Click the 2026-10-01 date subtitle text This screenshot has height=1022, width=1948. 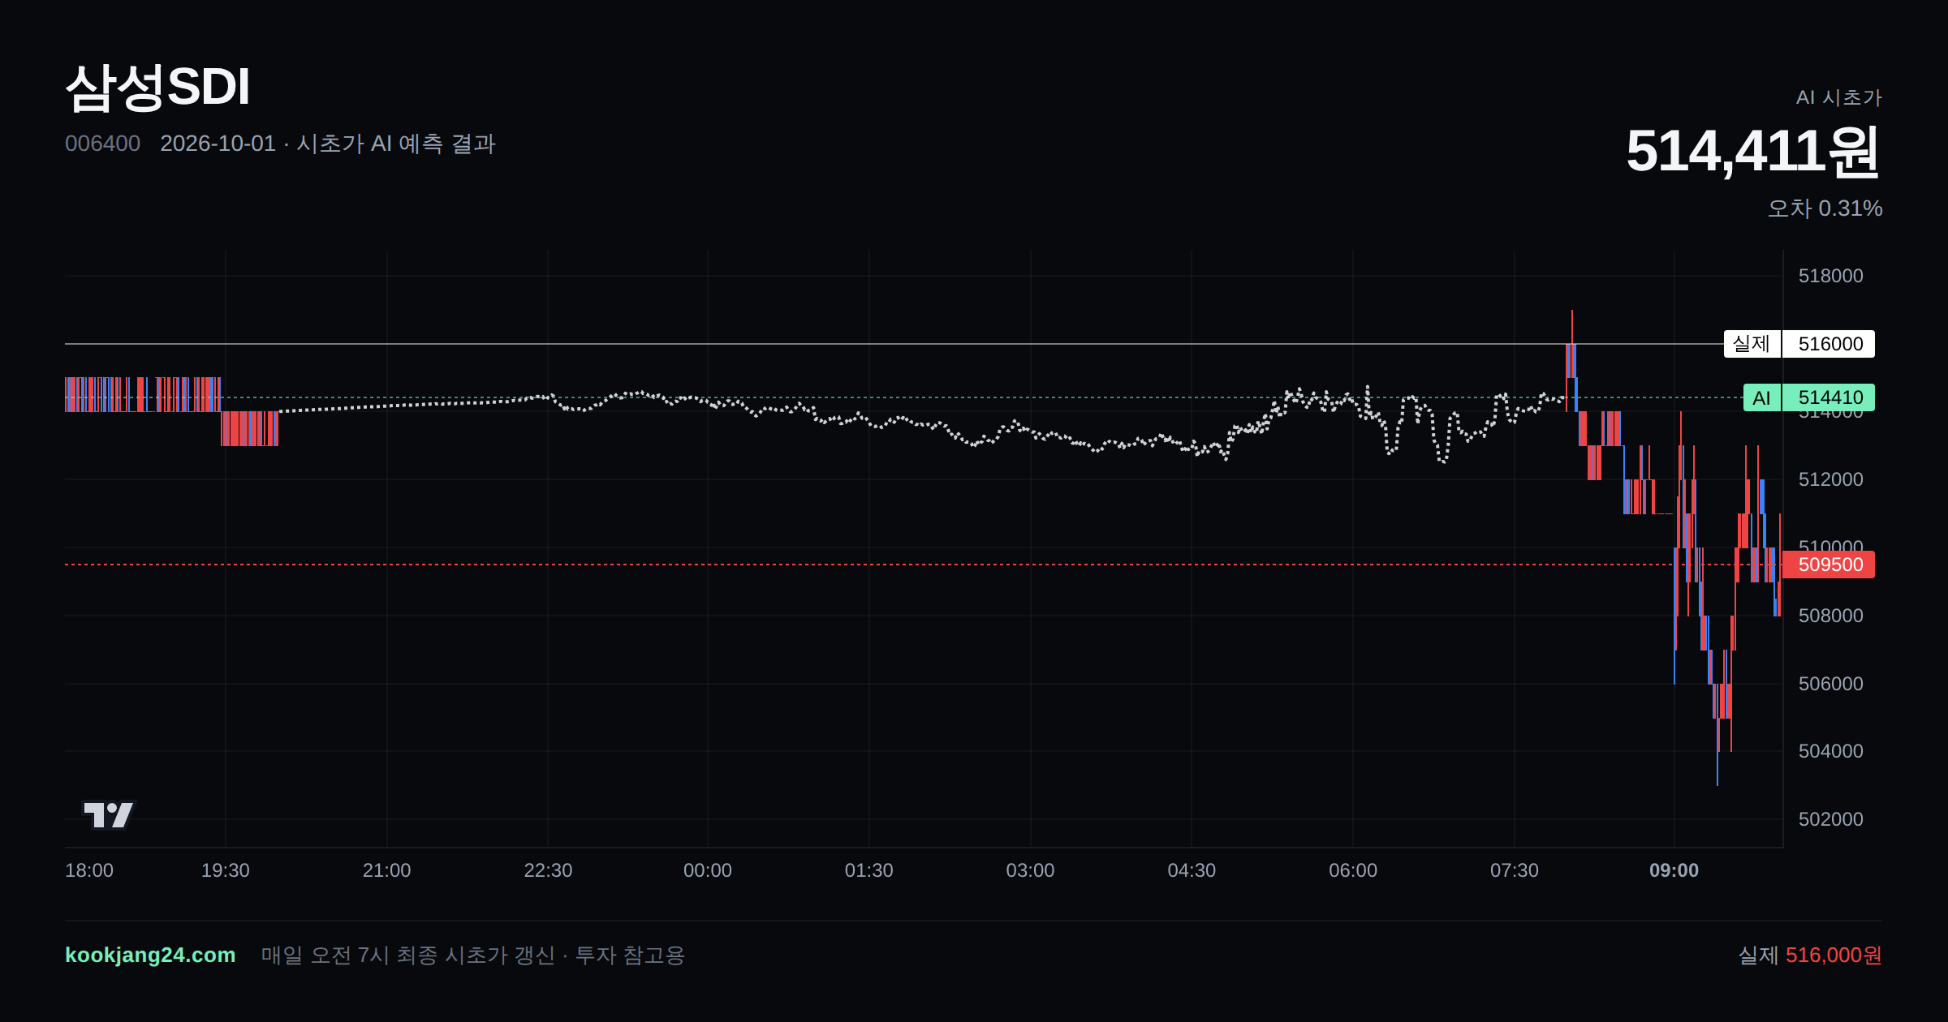point(328,144)
